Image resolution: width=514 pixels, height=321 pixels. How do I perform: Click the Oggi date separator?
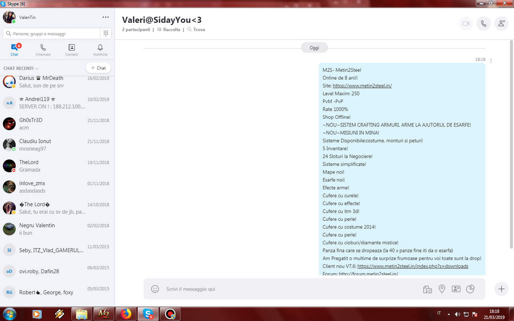[314, 48]
